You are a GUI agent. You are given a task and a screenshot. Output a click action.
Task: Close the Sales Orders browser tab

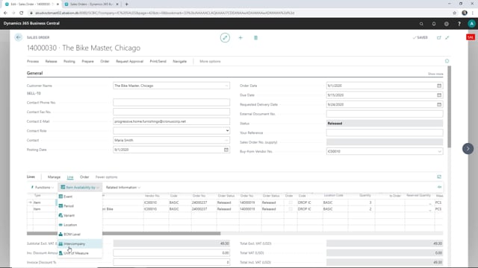coord(117,4)
